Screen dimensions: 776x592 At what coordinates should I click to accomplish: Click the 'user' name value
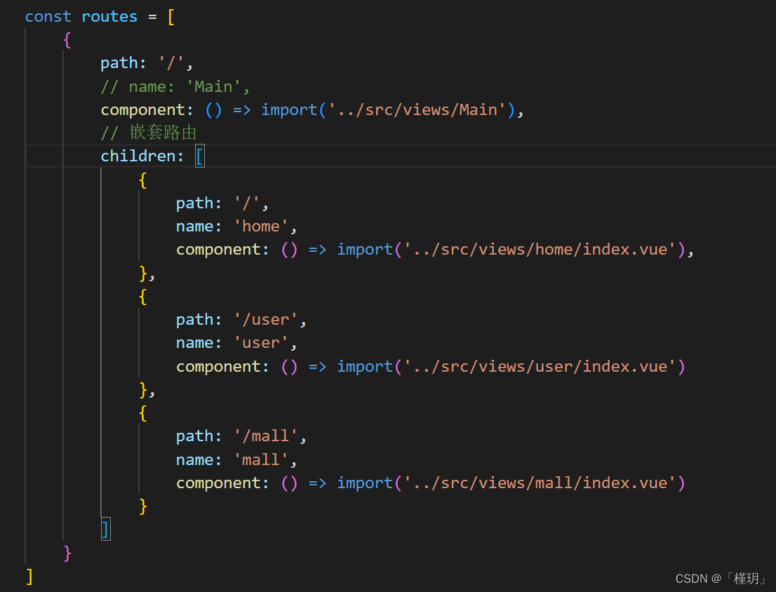[x=261, y=343]
